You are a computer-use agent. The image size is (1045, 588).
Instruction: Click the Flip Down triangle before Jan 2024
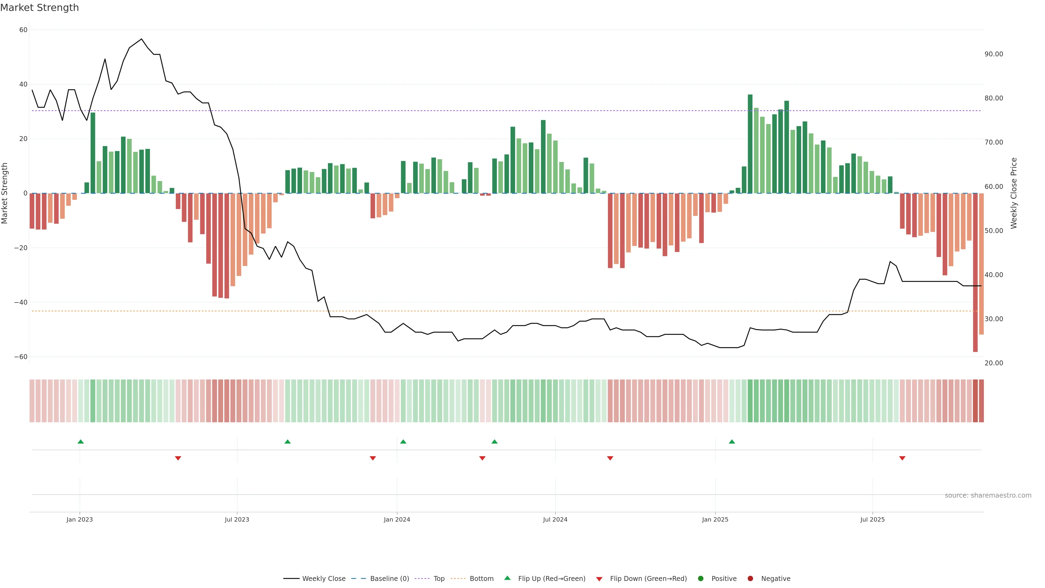pyautogui.click(x=373, y=458)
